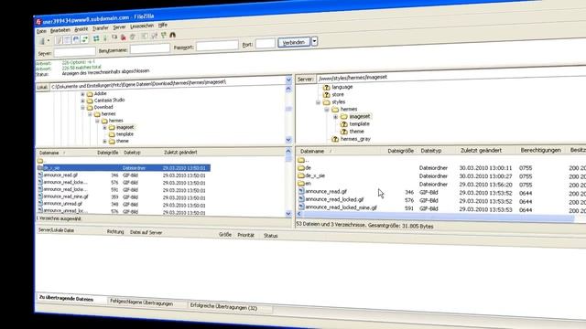Expand local theme folder node
586x329 pixels.
(104, 142)
